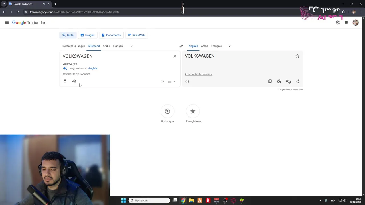
Task: Open the Google Traduction main menu
Action: pos(7,23)
